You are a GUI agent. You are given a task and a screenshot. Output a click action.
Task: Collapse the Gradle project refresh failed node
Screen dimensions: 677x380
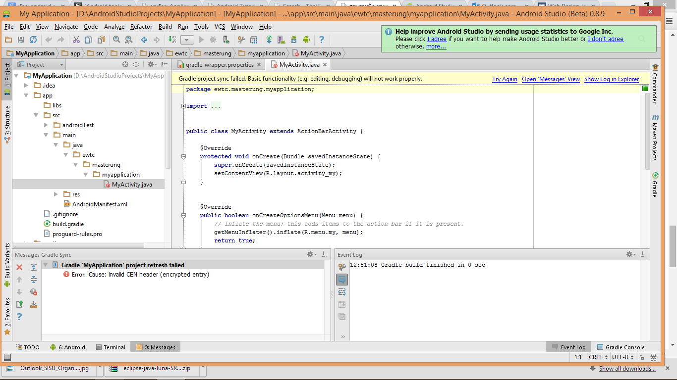click(46, 265)
